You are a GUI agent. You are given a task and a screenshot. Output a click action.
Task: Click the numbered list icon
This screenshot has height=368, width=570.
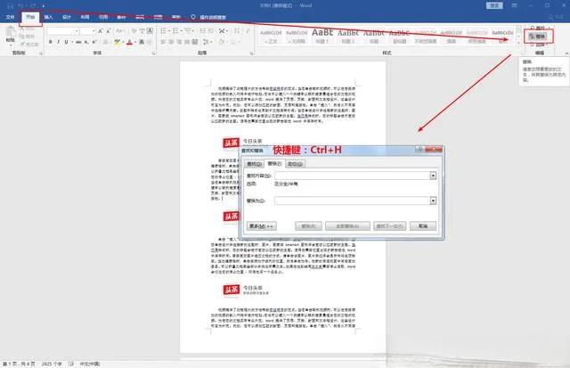[175, 31]
